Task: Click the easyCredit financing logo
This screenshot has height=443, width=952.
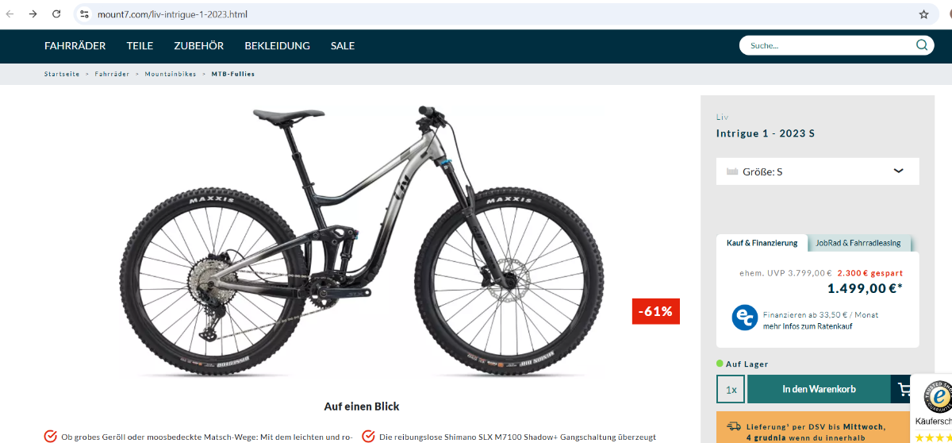Action: tap(744, 318)
